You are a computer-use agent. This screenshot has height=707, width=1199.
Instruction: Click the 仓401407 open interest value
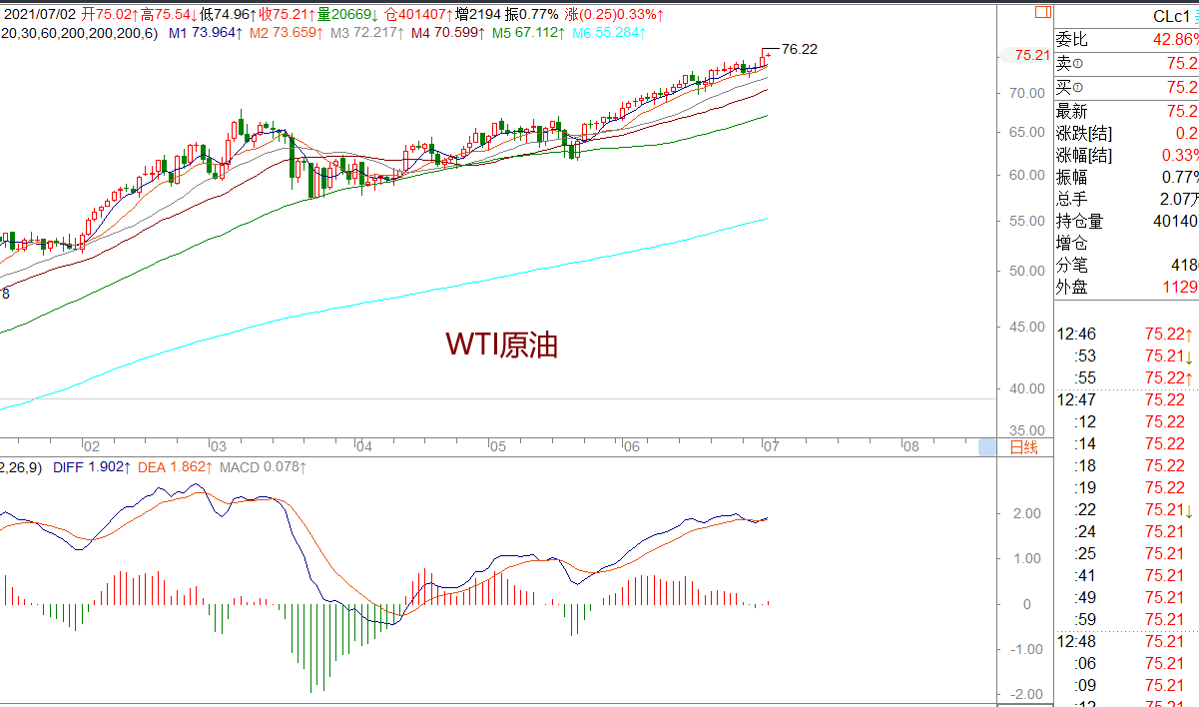pos(418,15)
